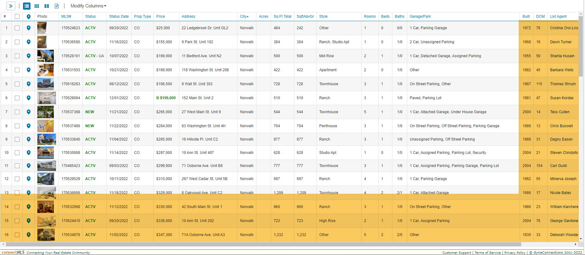Viewport: 585px width, 255px height.
Task: Open the report document view icon
Action: tap(57, 6)
